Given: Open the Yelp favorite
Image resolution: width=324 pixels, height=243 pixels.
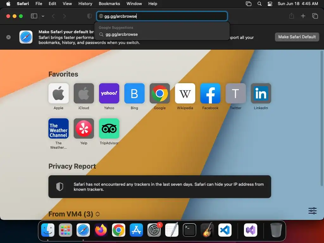Looking at the screenshot, I should [84, 128].
